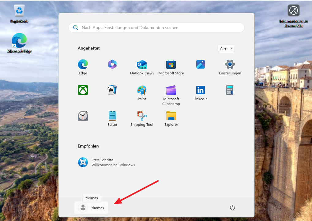Click the search magnifier icon
The image size is (312, 221).
pyautogui.click(x=75, y=28)
